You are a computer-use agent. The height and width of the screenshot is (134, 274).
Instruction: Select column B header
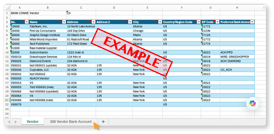coord(48,8)
